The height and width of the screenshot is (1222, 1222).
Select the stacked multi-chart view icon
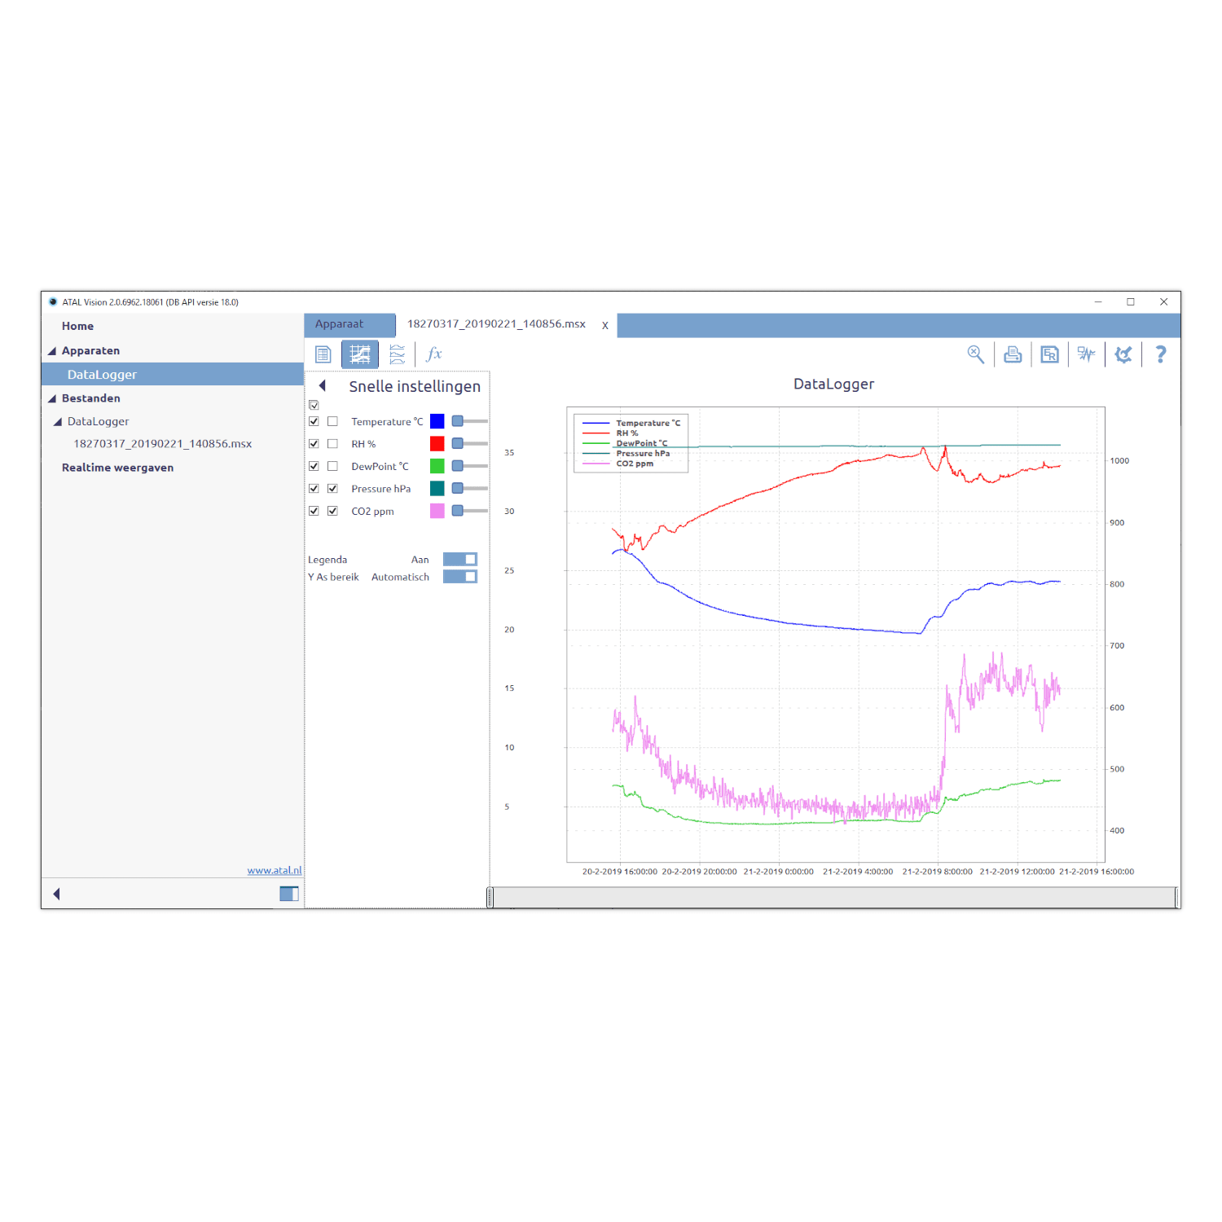(397, 354)
